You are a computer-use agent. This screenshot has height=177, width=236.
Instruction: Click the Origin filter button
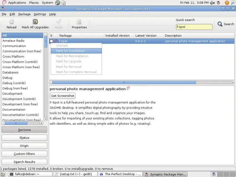tap(24, 146)
